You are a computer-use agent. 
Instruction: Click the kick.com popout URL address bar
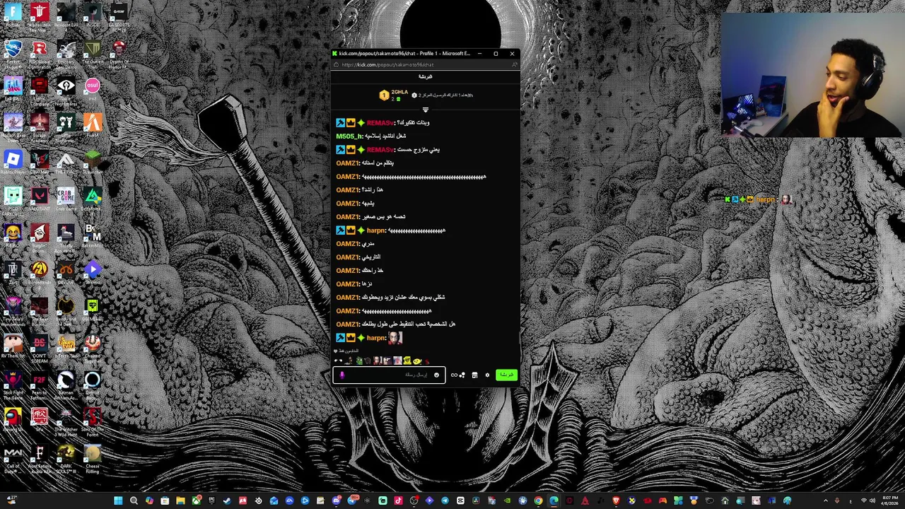(x=424, y=64)
